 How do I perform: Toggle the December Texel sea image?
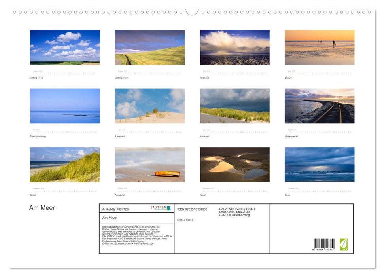click(x=320, y=165)
